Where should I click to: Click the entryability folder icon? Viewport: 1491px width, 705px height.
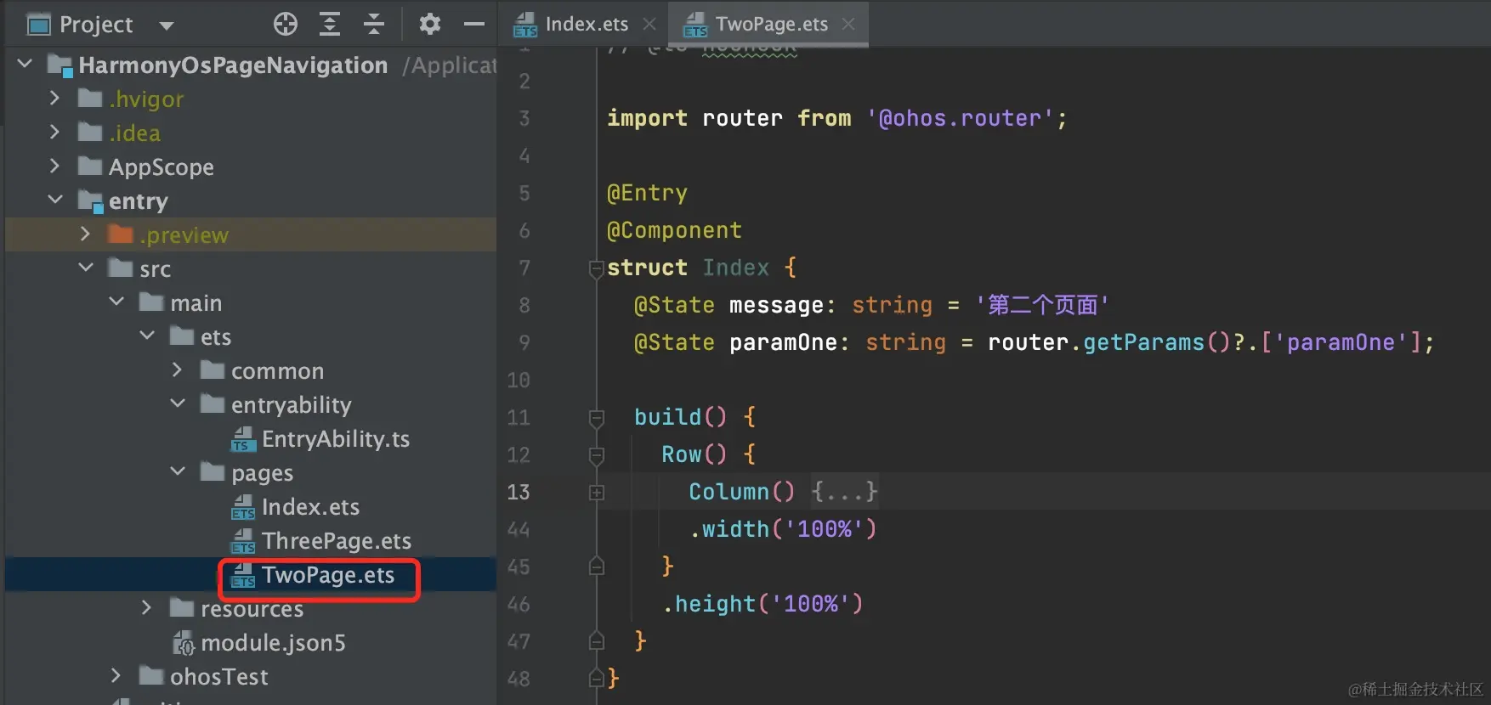213,404
